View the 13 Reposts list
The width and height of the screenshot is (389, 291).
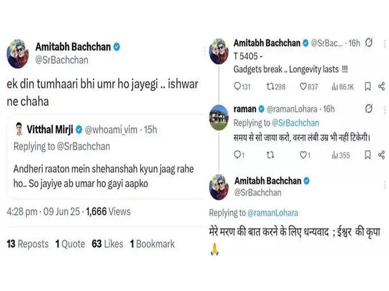click(27, 244)
